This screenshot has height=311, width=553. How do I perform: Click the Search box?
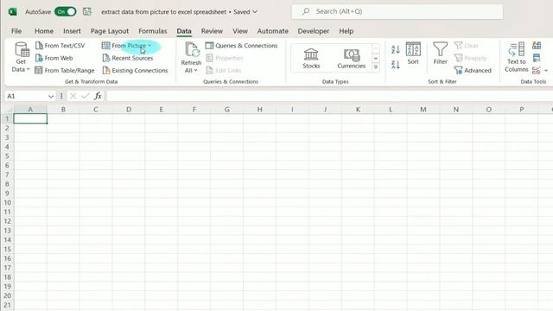tap(397, 11)
